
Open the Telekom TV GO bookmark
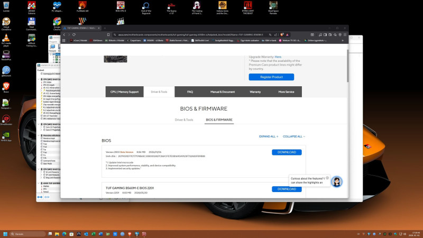coord(289,41)
